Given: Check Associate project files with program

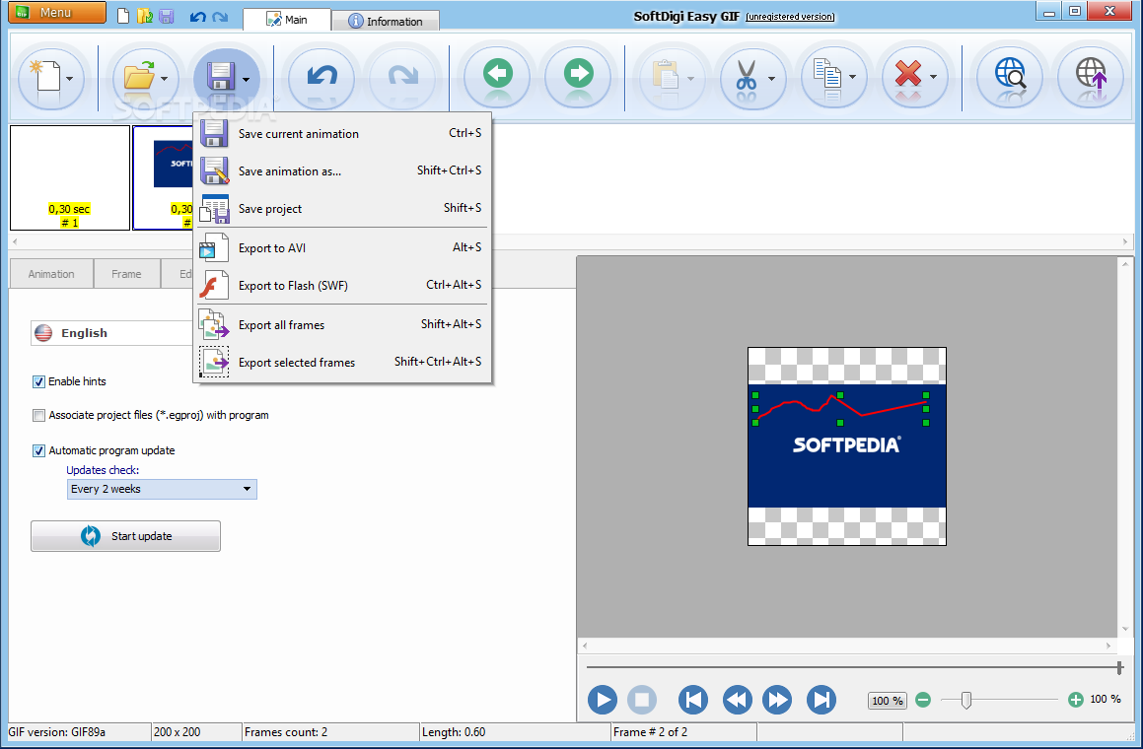Looking at the screenshot, I should (x=38, y=415).
